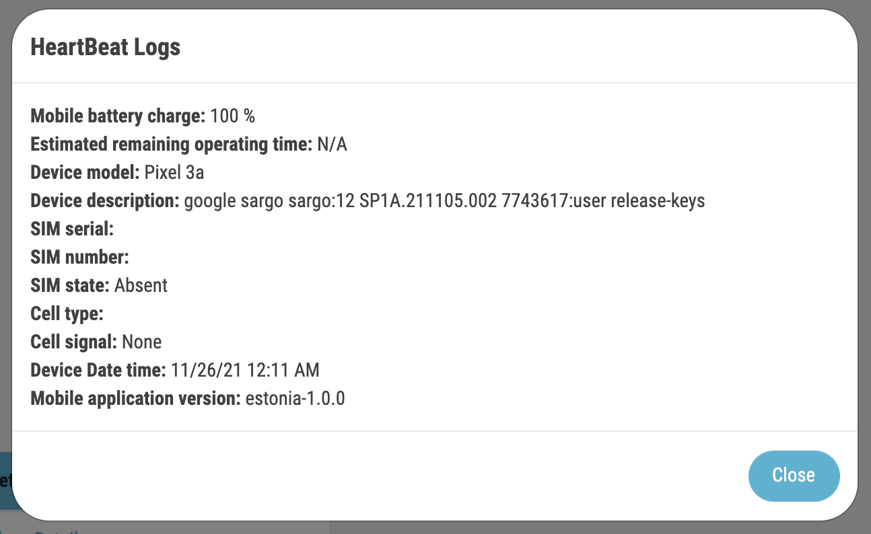Click the dark teal button behind the dialog

(x=5, y=480)
